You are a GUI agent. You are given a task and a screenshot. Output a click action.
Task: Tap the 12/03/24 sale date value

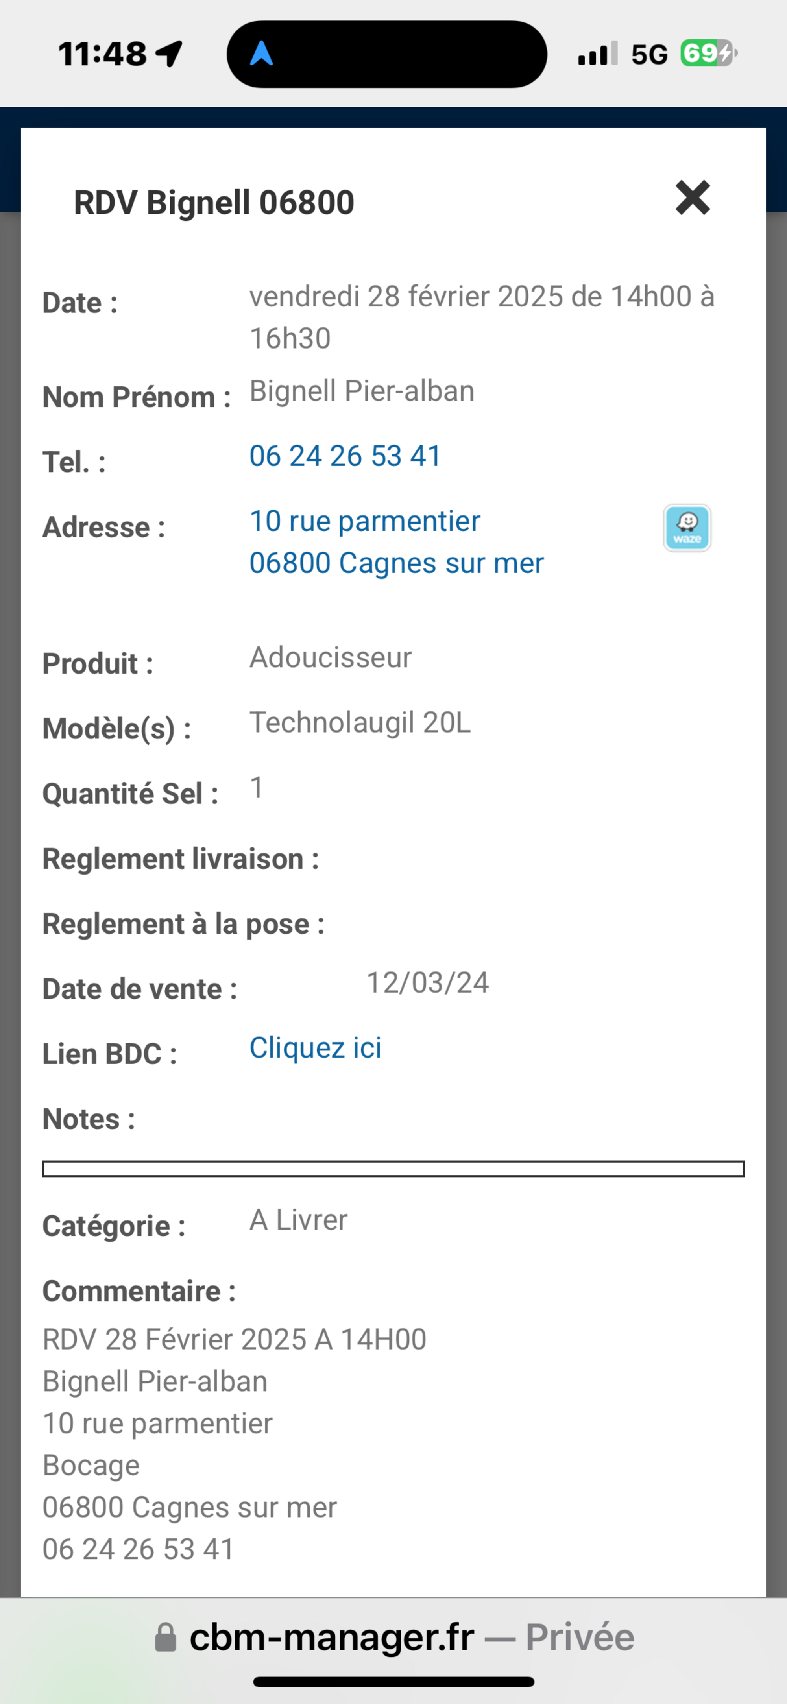427,983
